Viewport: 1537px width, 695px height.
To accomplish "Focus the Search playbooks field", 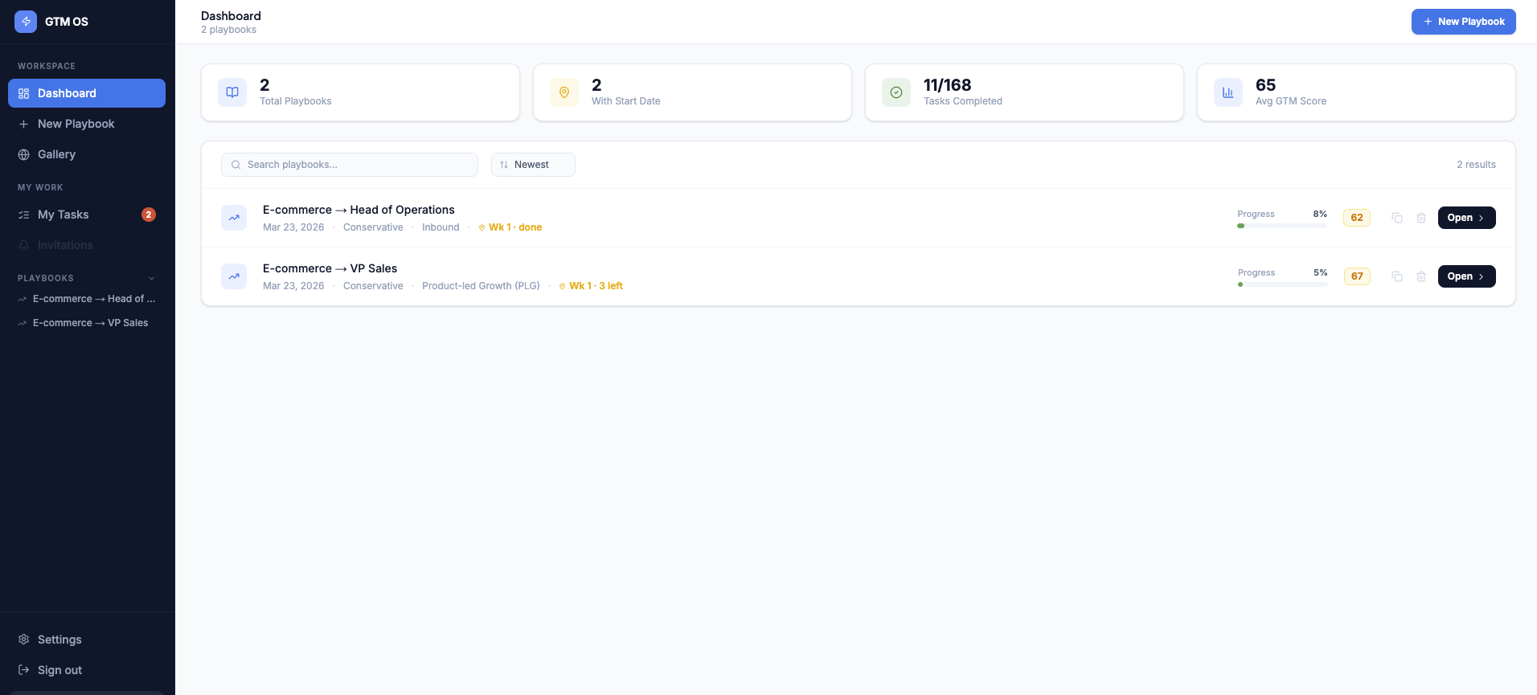I will click(x=350, y=165).
